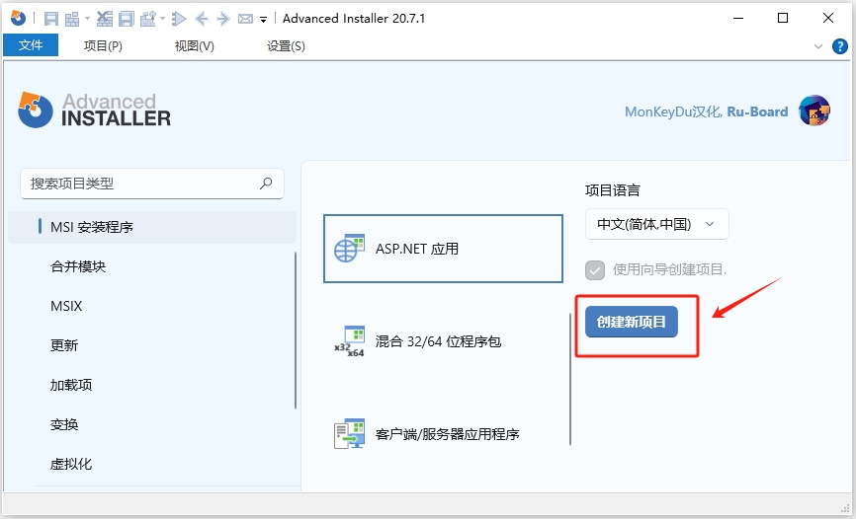Image resolution: width=856 pixels, height=519 pixels.
Task: Click the Run project arrow icon
Action: (x=179, y=19)
